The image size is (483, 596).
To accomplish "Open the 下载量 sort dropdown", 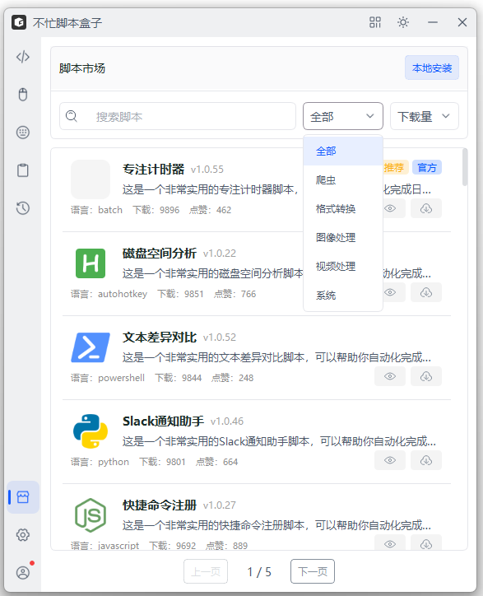I will coord(425,116).
